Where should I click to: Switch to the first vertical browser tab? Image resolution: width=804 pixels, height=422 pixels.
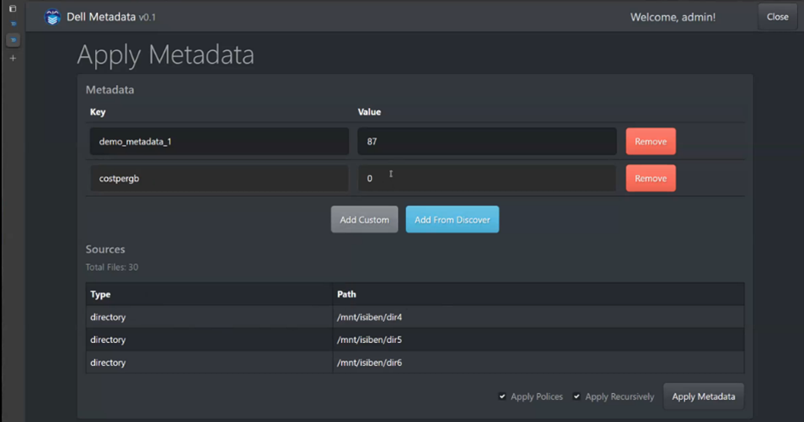coord(13,24)
